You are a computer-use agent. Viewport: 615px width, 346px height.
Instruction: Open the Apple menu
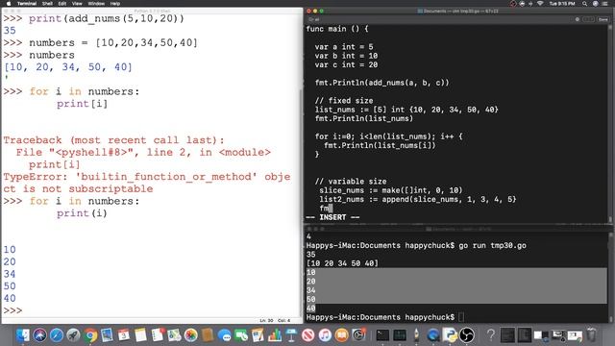click(9, 4)
